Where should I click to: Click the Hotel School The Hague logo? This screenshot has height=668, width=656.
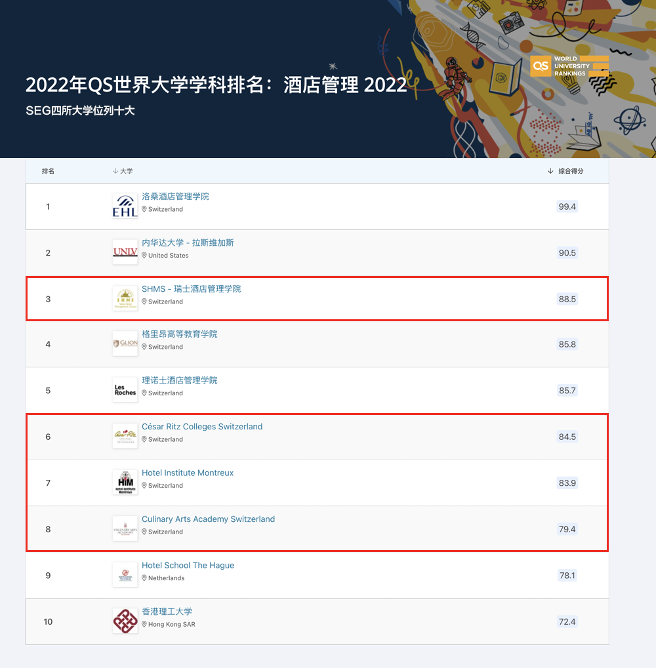point(125,575)
